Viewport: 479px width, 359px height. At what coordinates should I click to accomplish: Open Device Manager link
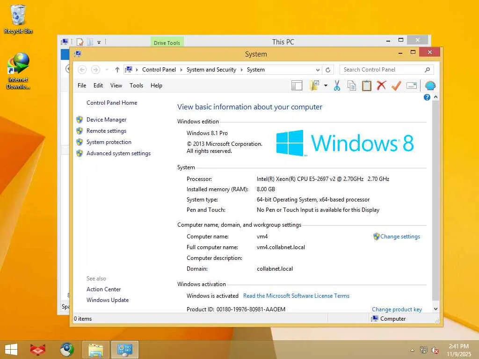(x=106, y=120)
